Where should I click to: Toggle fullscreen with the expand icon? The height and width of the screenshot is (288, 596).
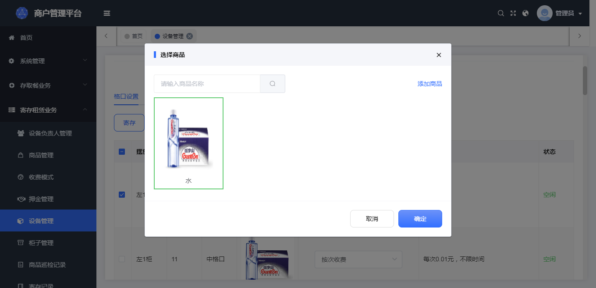click(513, 13)
